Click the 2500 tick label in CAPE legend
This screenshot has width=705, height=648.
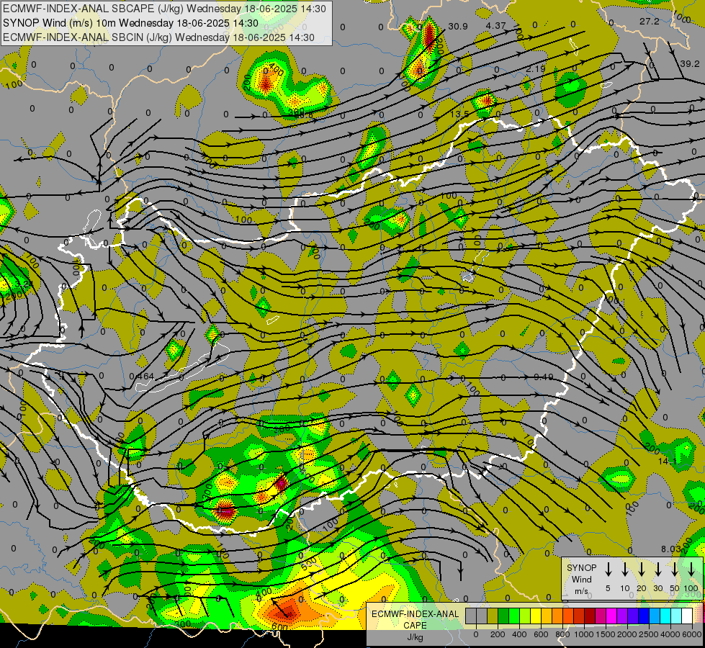click(649, 634)
